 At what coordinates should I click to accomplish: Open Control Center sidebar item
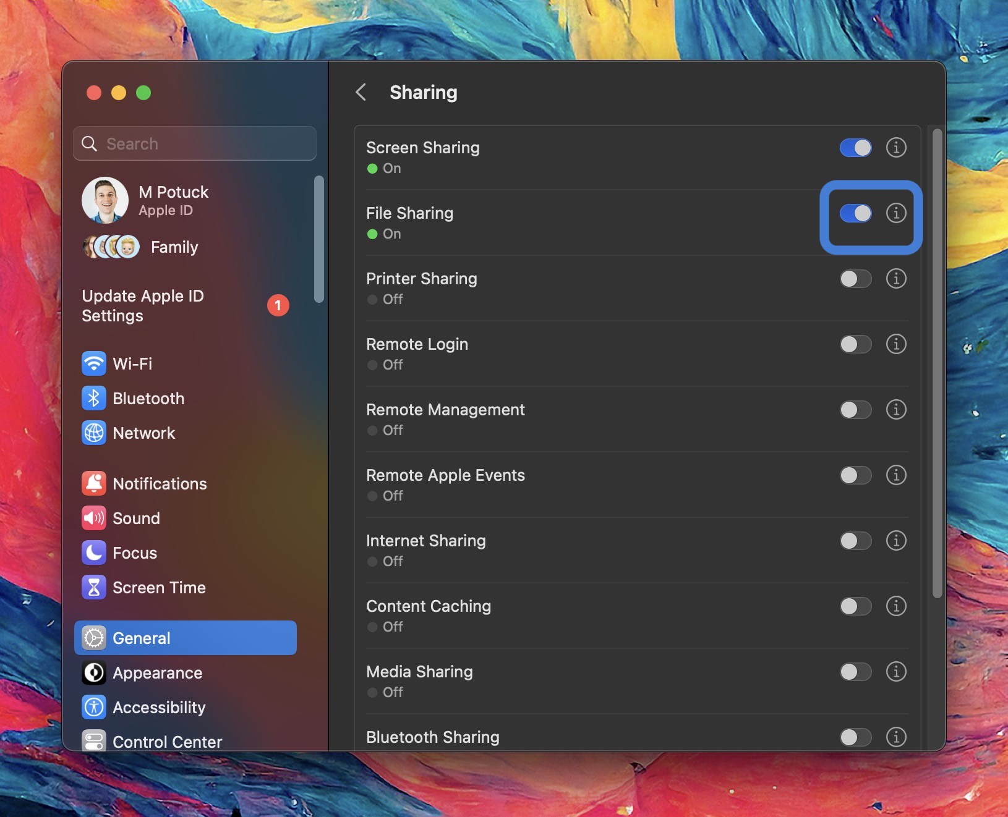(x=167, y=742)
